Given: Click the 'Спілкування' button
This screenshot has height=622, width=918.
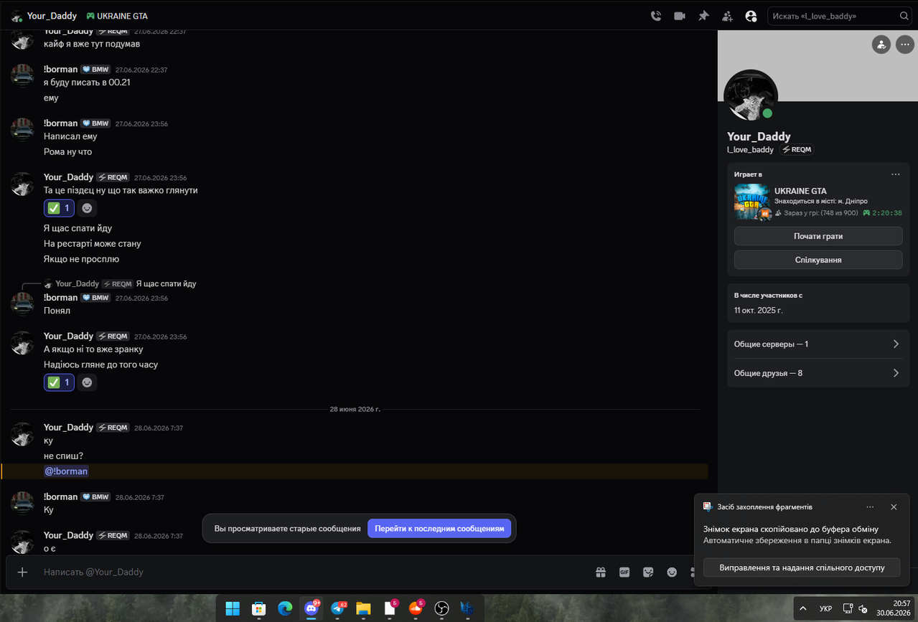Looking at the screenshot, I should click(x=818, y=260).
